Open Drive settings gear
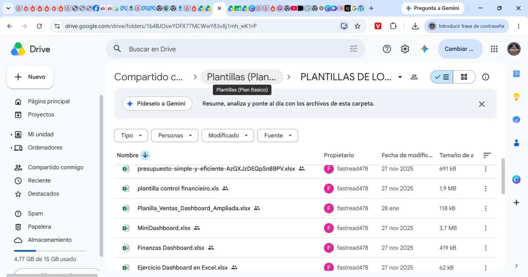Image resolution: width=528 pixels, height=277 pixels. tap(405, 49)
